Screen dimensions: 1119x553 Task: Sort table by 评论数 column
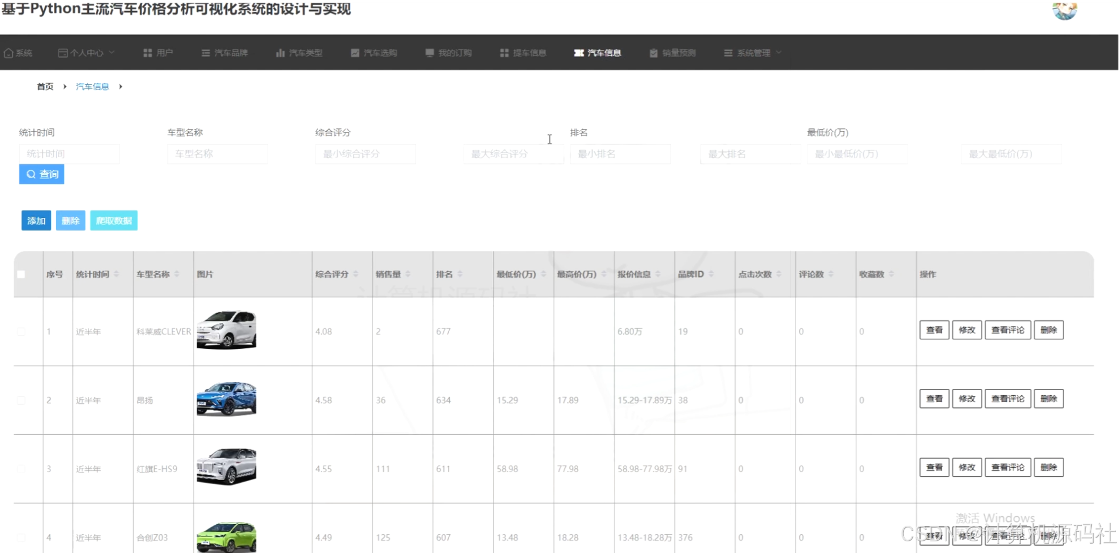[x=831, y=274]
